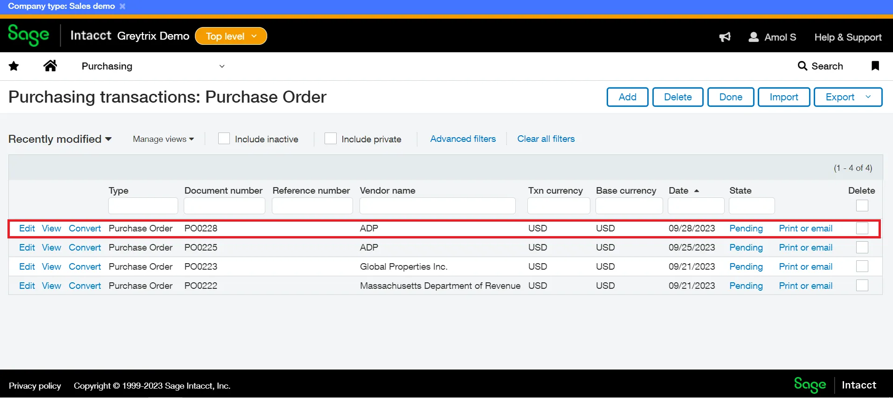This screenshot has width=893, height=398.
Task: Check the delete box for PO0228
Action: point(862,228)
